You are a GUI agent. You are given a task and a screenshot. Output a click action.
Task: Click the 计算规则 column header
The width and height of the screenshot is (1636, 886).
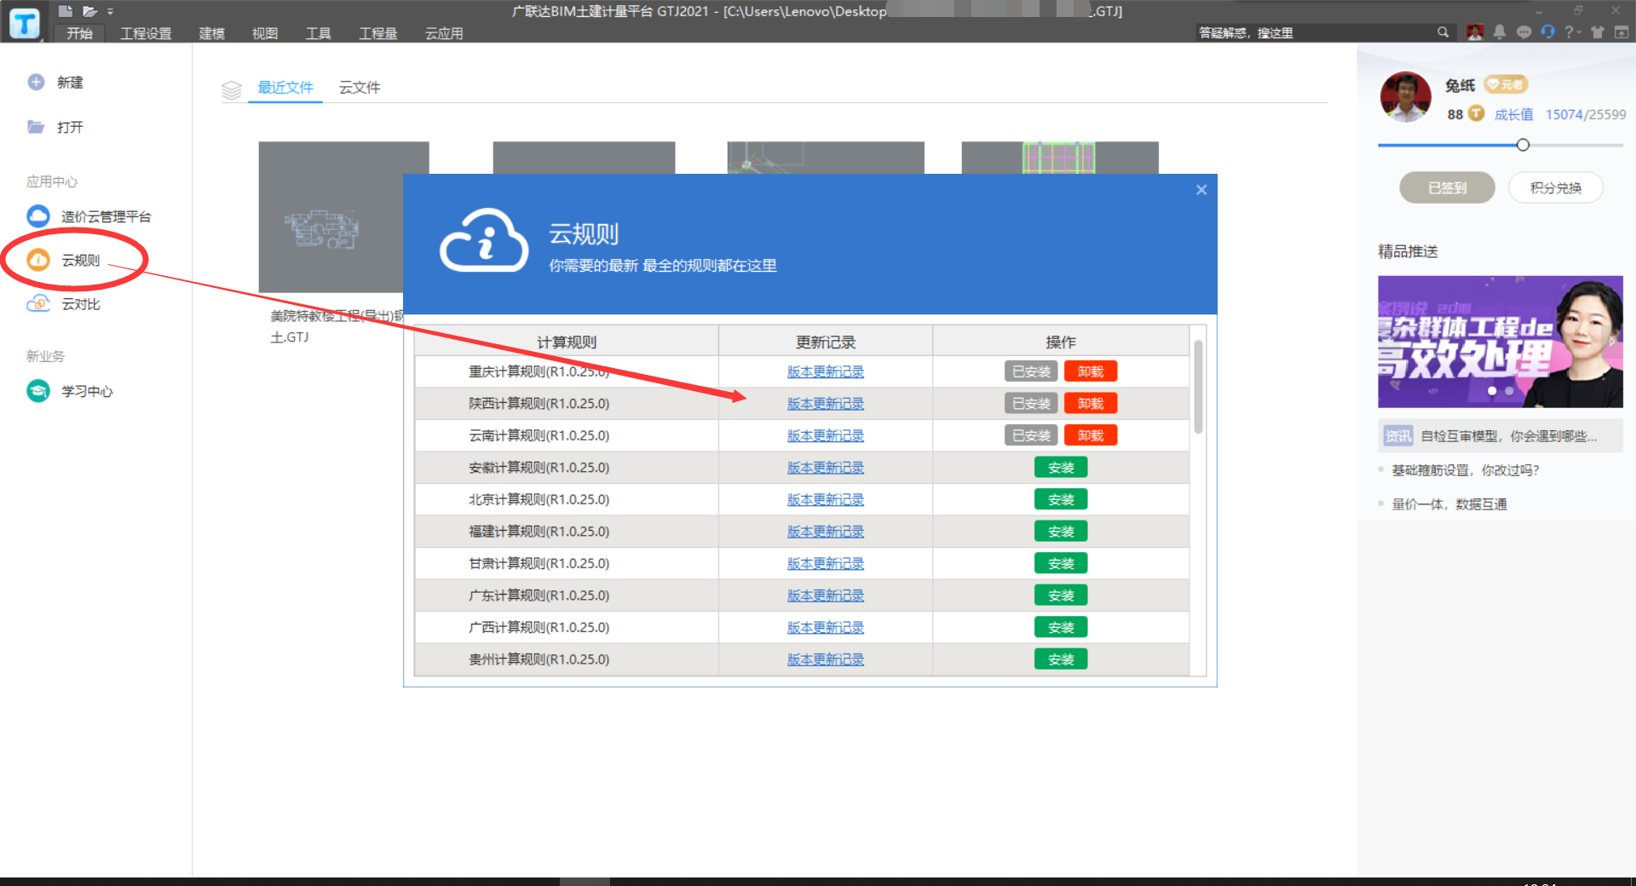pos(567,342)
